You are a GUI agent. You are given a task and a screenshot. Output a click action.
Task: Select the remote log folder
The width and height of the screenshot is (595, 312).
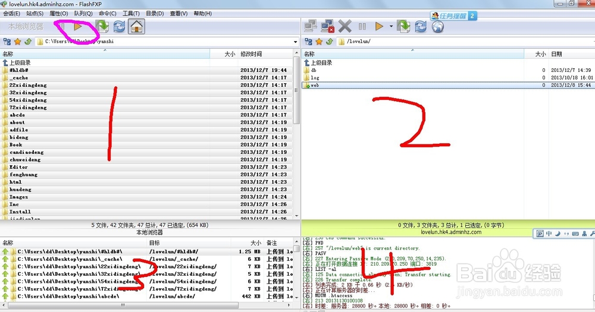point(448,78)
